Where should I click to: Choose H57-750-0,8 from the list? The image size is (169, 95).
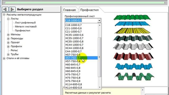pos(81,61)
